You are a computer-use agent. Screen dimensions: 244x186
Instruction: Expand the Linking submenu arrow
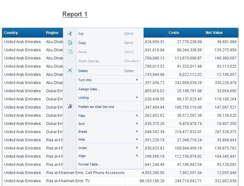(x=137, y=98)
